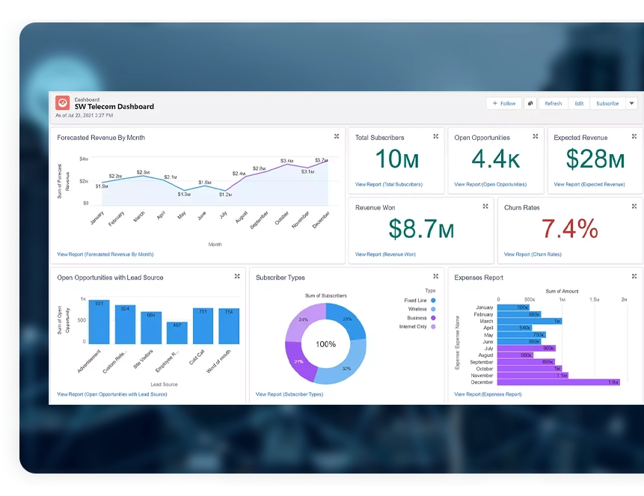Image resolution: width=644 pixels, height=496 pixels.
Task: Expand the Open Opportunities with Lead Source chart
Action: pyautogui.click(x=237, y=277)
